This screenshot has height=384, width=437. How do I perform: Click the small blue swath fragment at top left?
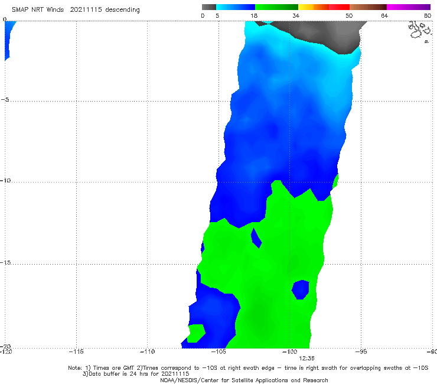point(9,40)
